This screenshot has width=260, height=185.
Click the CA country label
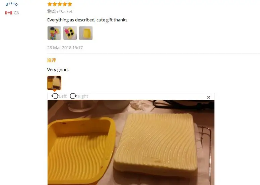click(x=16, y=13)
